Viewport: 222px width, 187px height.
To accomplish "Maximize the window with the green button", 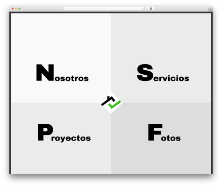I will click(20, 9).
